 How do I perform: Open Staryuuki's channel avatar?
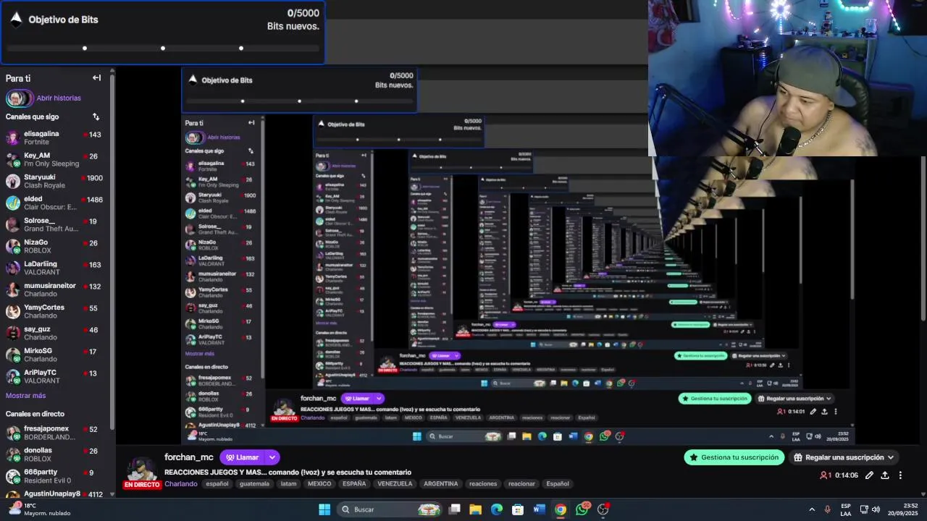coord(13,181)
